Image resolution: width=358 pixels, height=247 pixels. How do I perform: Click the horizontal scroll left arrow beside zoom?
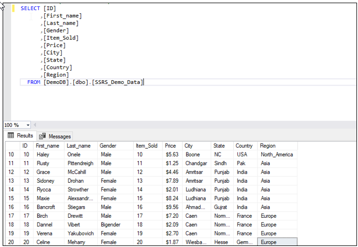pyautogui.click(x=35, y=125)
